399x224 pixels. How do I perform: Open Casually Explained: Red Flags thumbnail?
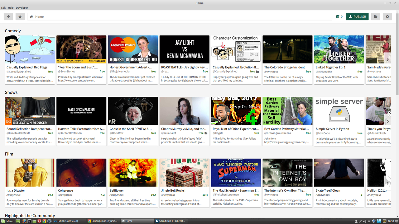point(30,49)
